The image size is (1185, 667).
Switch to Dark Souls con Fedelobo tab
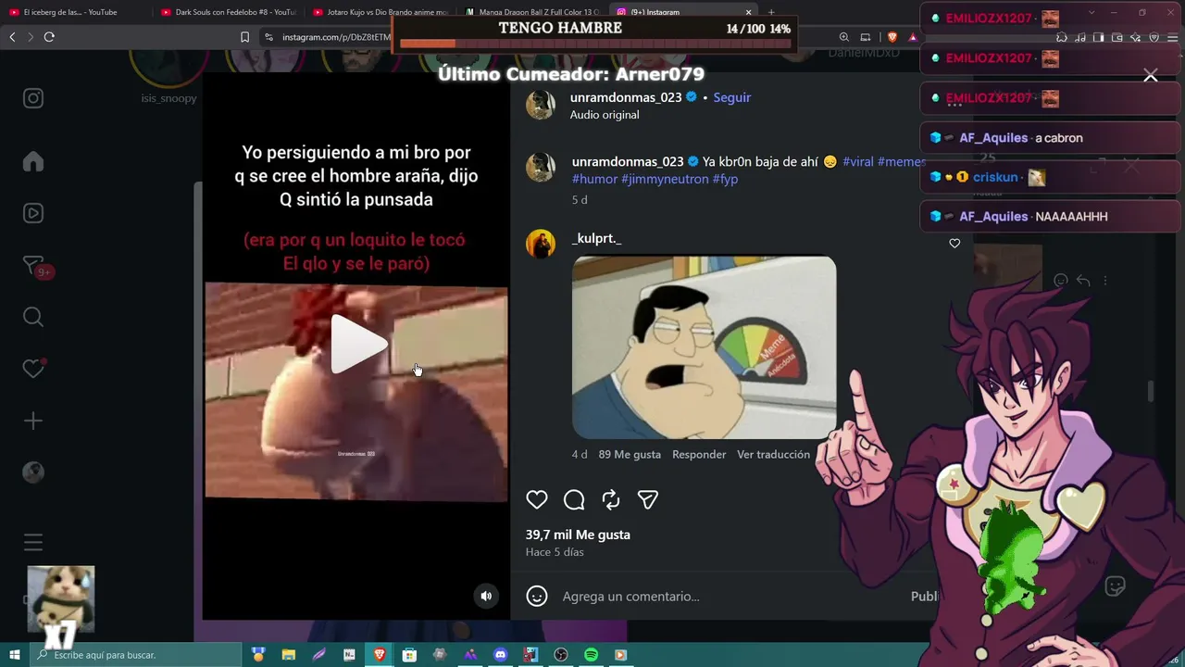click(x=228, y=12)
